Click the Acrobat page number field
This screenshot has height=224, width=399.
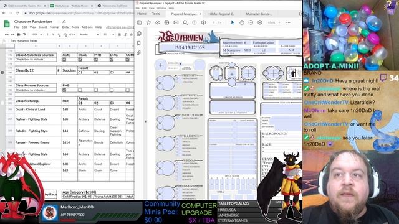pyautogui.click(x=213, y=22)
